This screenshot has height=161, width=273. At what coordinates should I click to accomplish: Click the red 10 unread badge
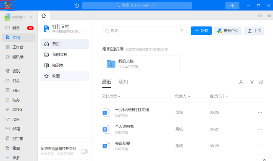(30, 28)
